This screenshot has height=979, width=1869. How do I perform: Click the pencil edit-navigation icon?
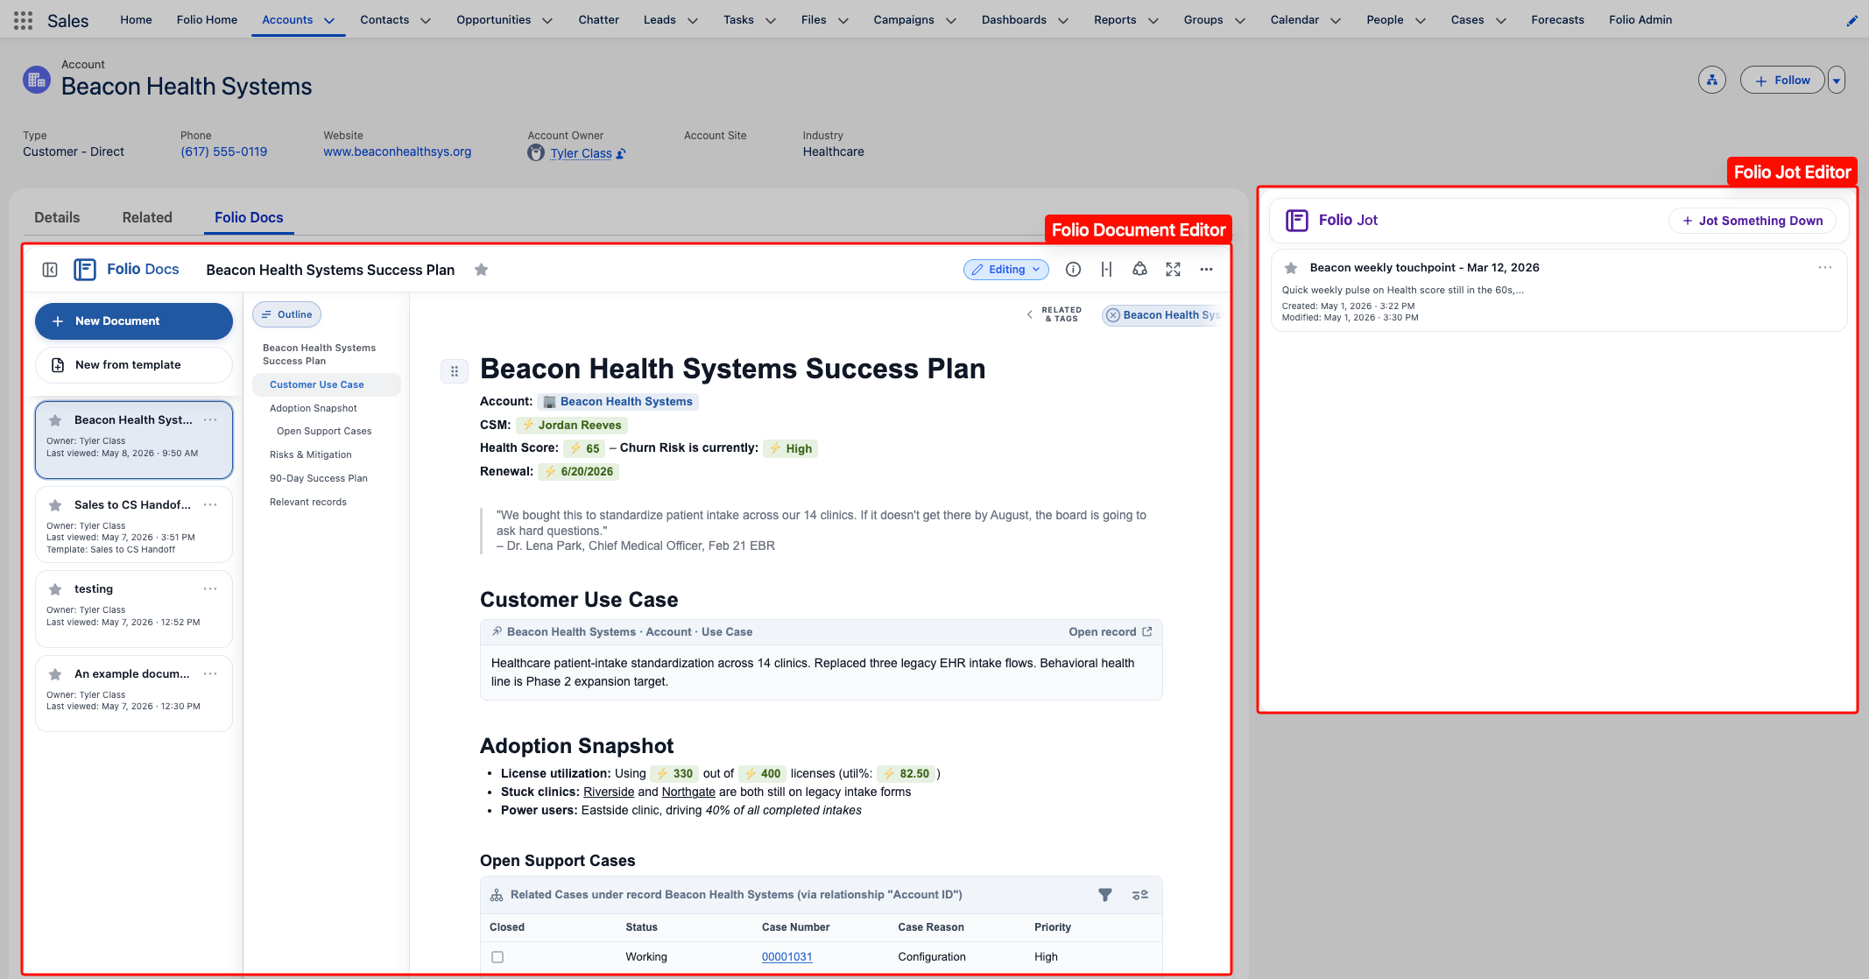pos(1851,20)
